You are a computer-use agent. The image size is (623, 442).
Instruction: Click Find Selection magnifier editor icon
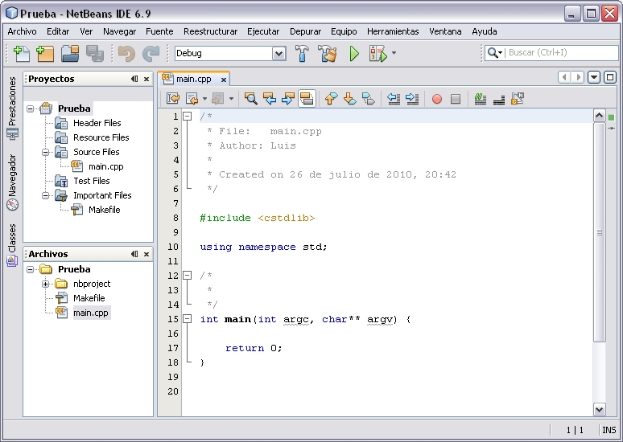(250, 98)
